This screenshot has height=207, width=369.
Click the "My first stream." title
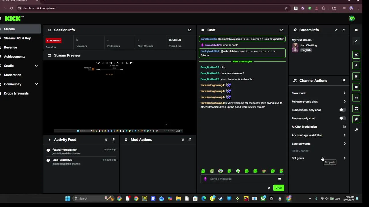(302, 40)
